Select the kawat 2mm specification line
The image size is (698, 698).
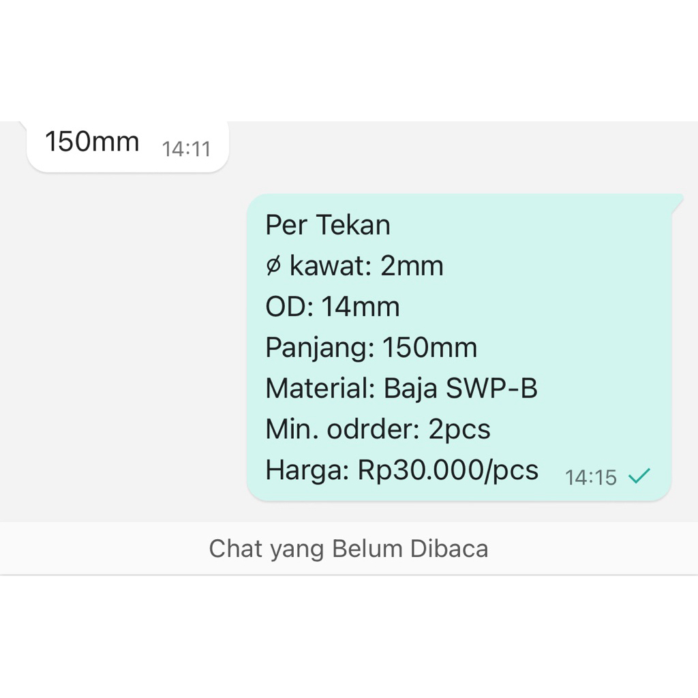(354, 266)
